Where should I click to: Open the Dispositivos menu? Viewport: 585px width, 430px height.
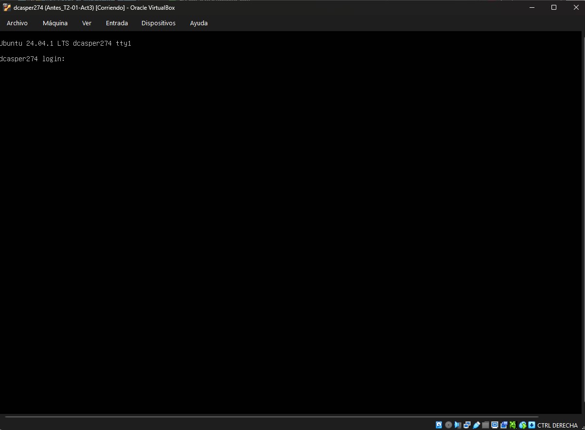159,23
